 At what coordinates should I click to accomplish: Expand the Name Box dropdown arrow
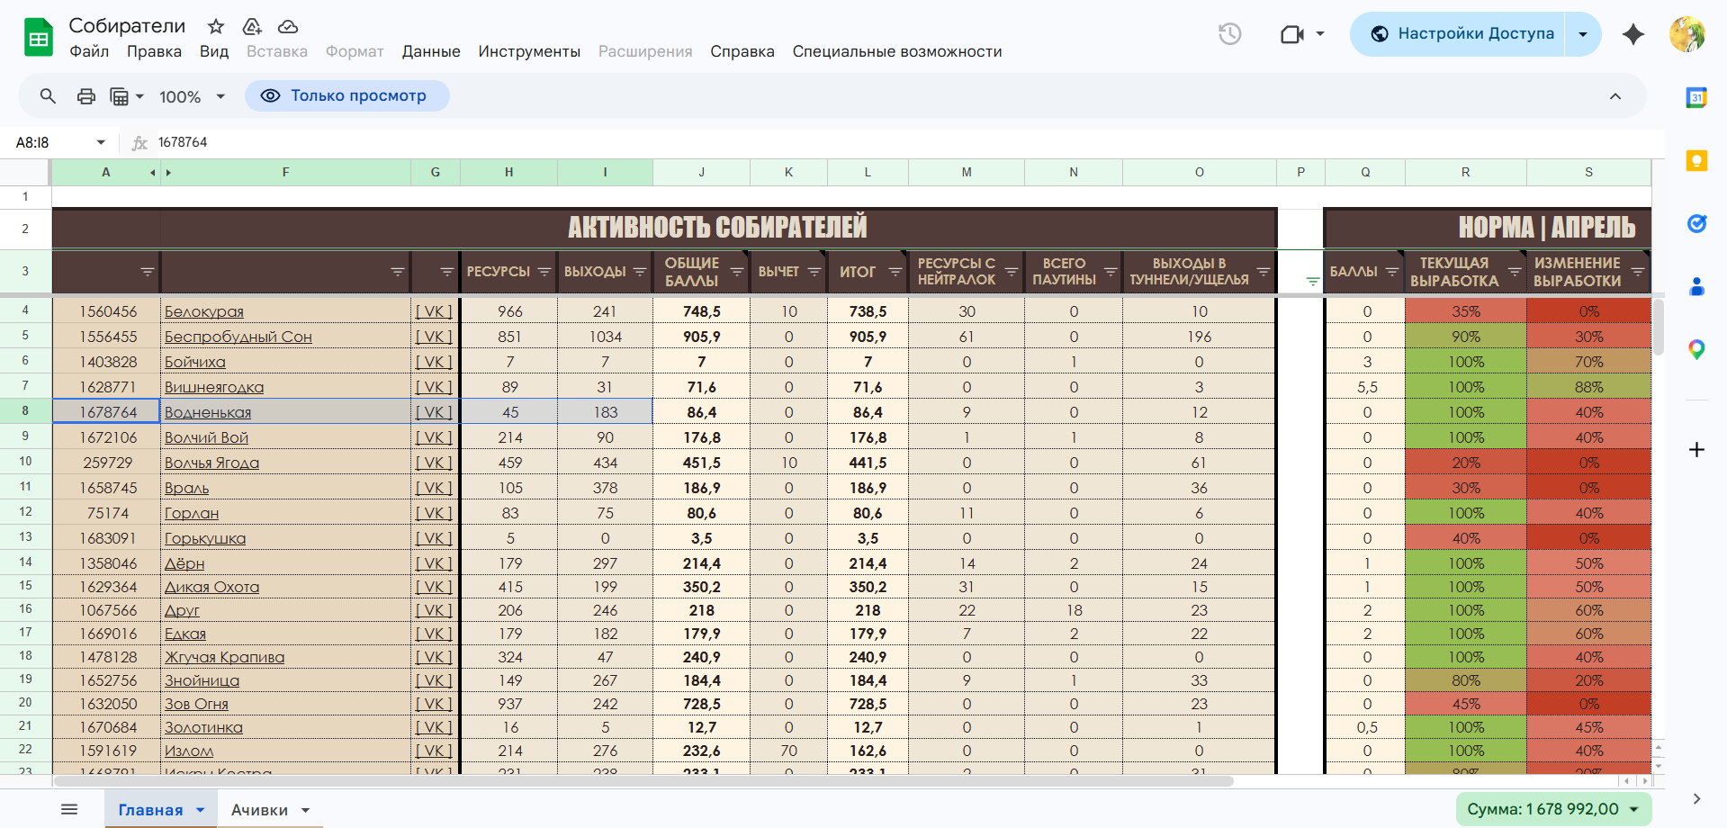click(x=101, y=142)
